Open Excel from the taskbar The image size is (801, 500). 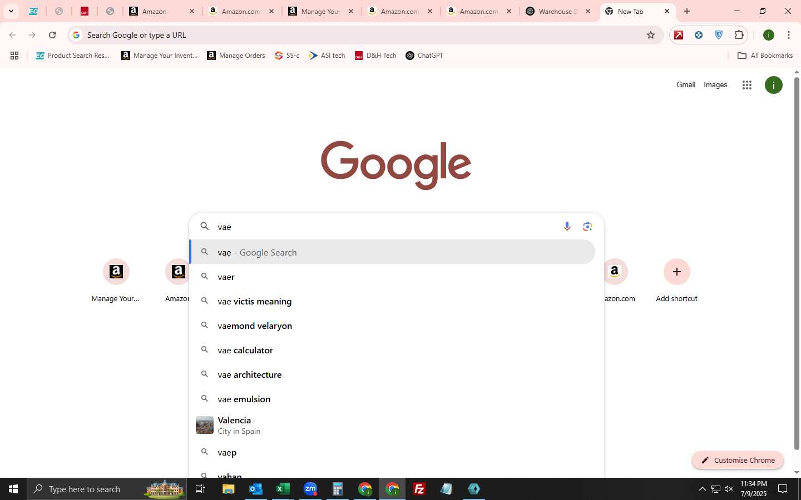pos(283,489)
